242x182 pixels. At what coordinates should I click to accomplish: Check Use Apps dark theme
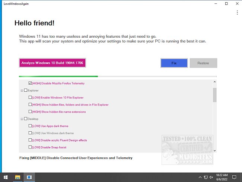coord(30,126)
